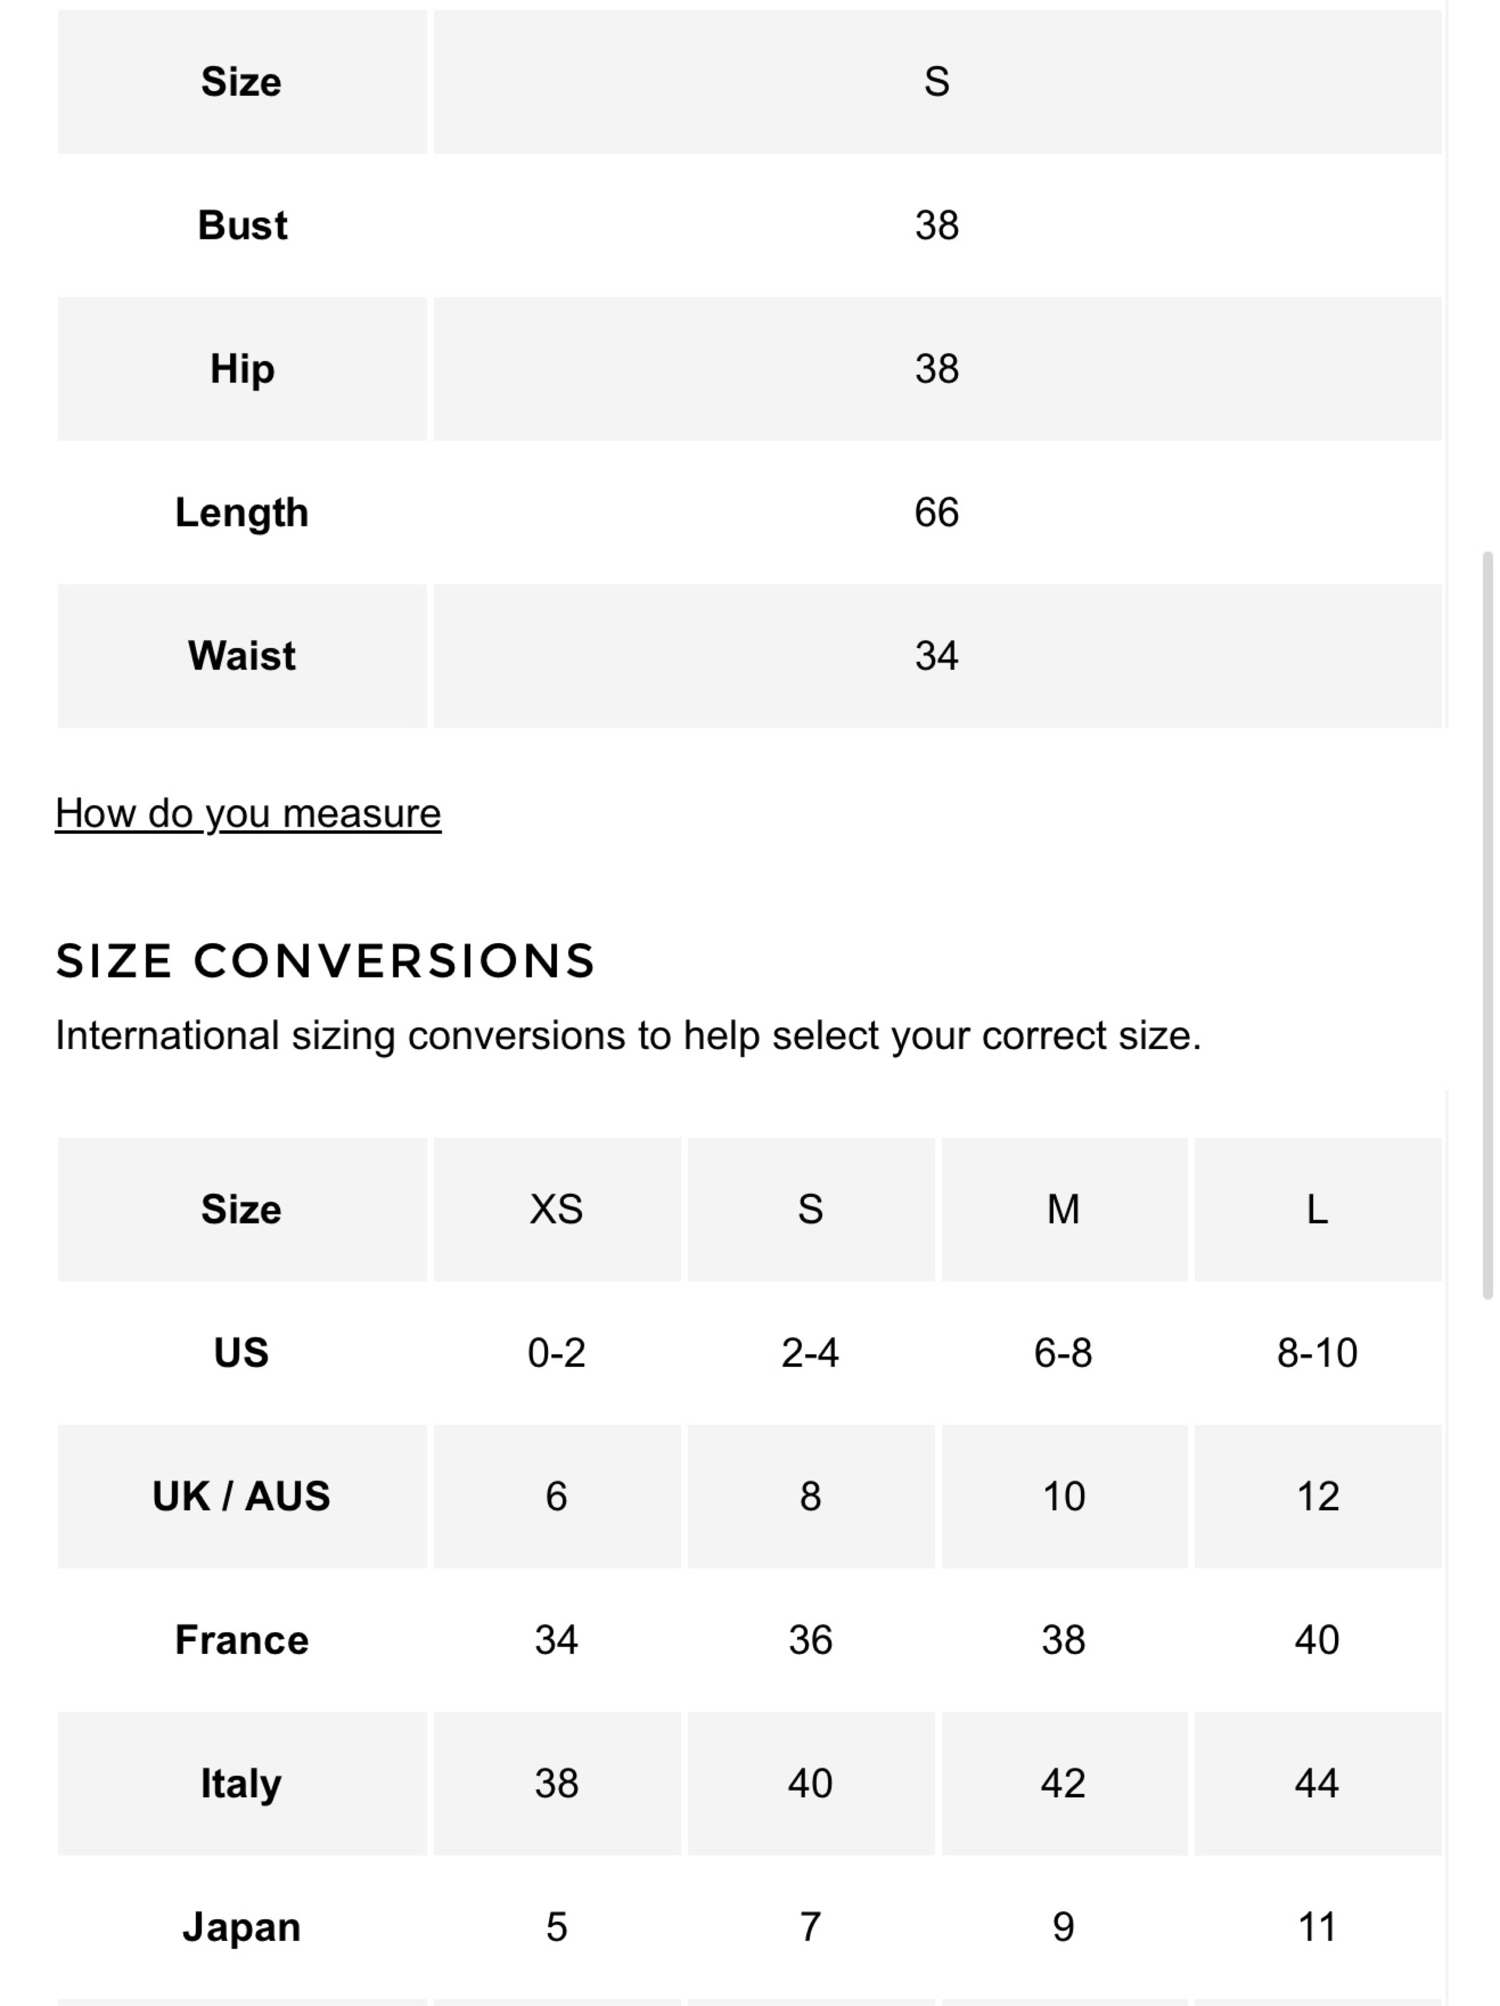This screenshot has height=2006, width=1500.
Task: Click the Waist row label
Action: coord(242,656)
